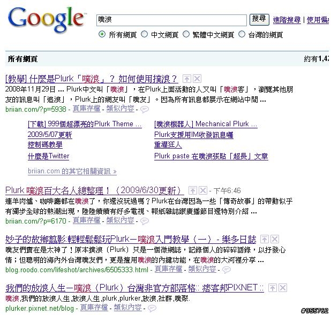Viewport: 331px width, 315px height.
Task: Open 頁庫存檔 for blog.roodo.com result
Action: (169, 269)
